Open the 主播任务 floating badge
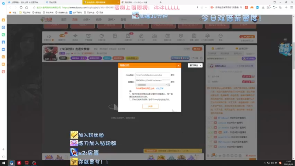This screenshot has width=295, height=166. point(285,49)
